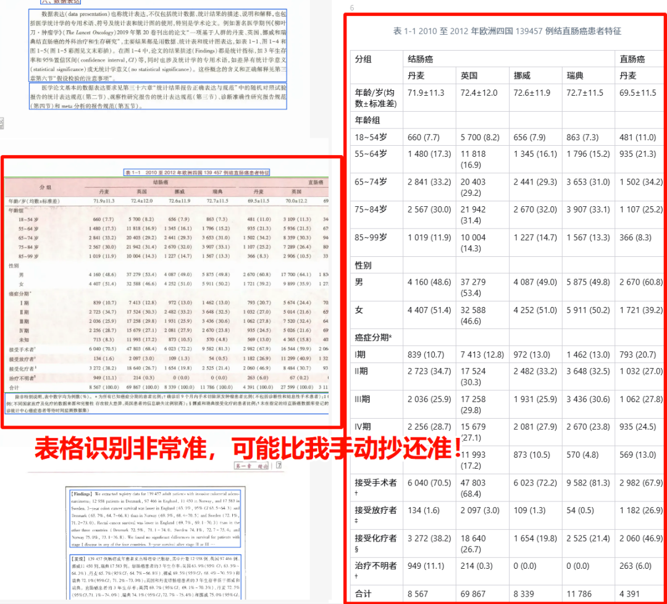This screenshot has width=667, height=604.
Task: Click the 【发现】 Chinese paragraph block
Action: (155, 577)
